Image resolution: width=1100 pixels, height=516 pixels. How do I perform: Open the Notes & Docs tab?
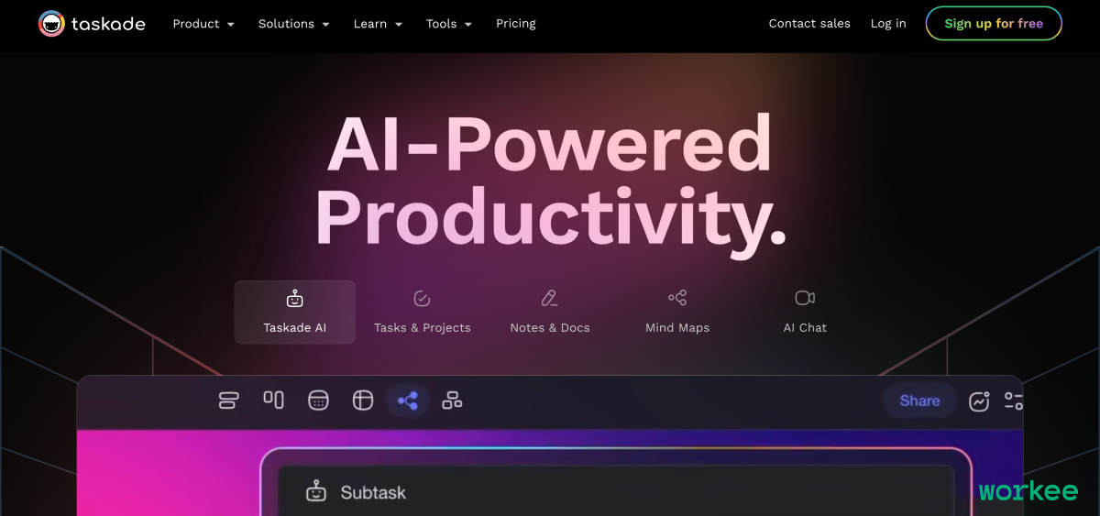pos(550,313)
